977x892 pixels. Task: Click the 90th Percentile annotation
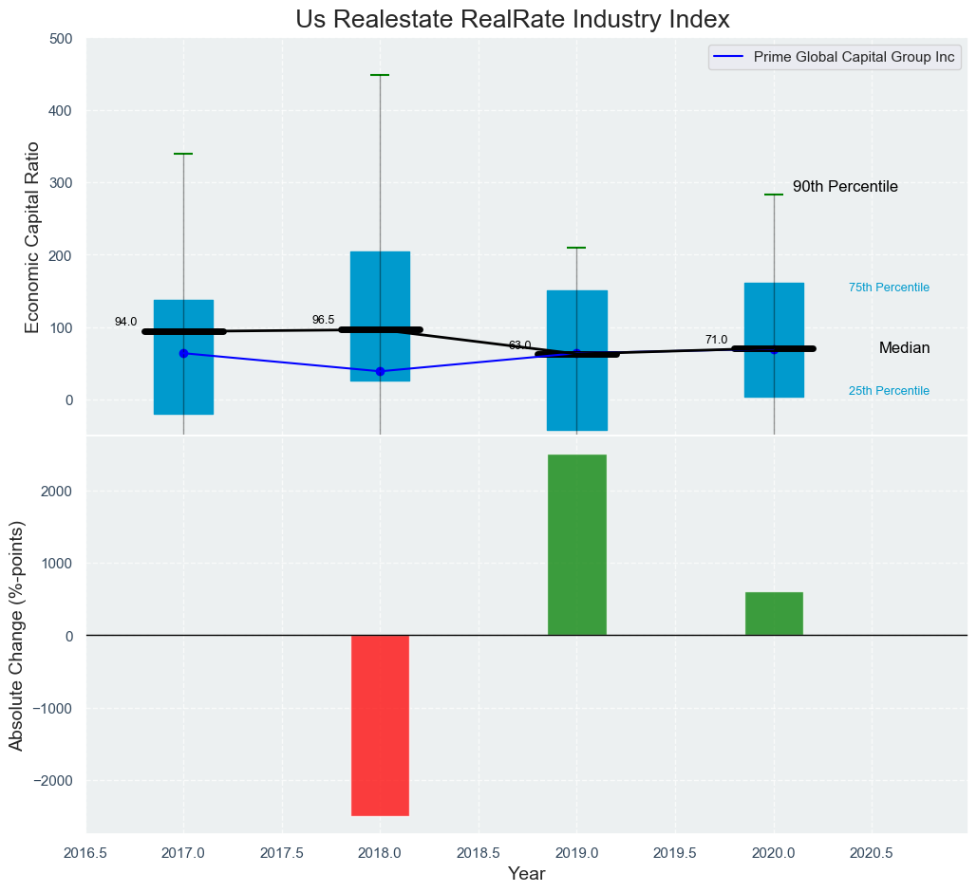coord(845,187)
